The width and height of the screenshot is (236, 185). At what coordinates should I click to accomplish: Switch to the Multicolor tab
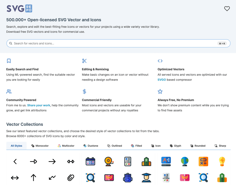click(66, 146)
